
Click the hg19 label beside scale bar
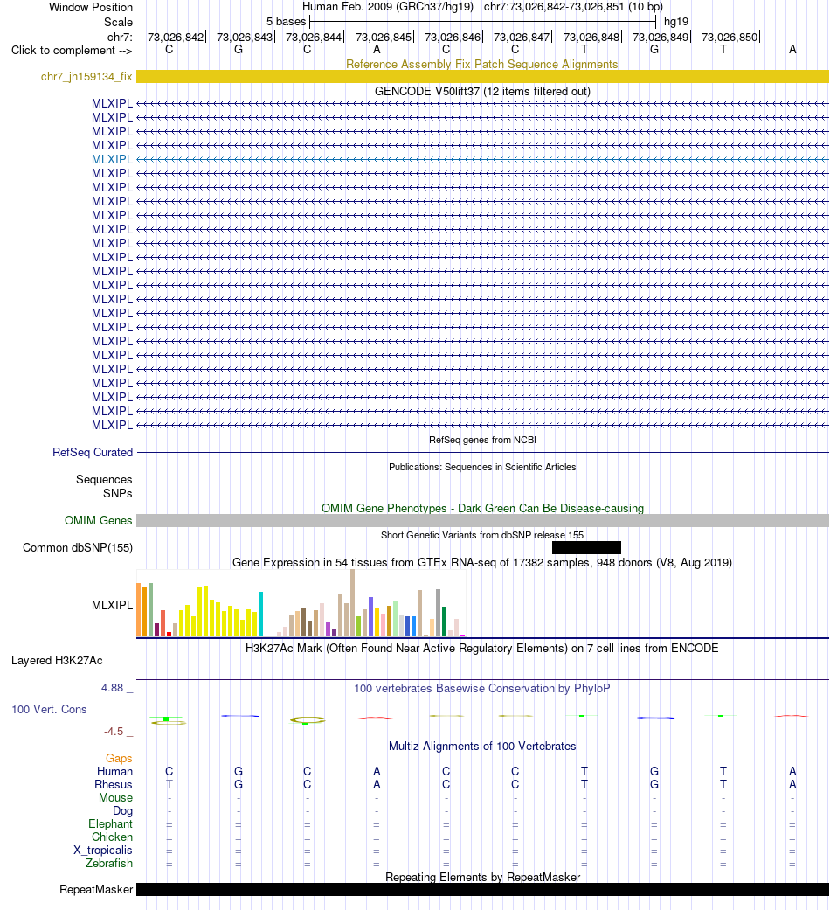coord(676,22)
